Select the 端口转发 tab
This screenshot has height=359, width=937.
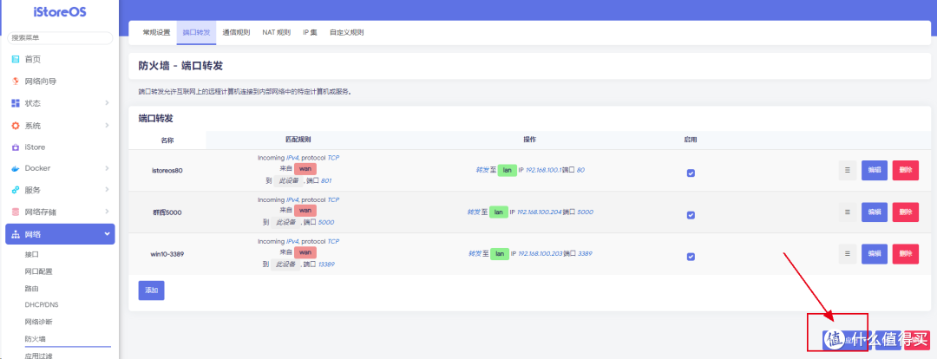click(x=196, y=32)
